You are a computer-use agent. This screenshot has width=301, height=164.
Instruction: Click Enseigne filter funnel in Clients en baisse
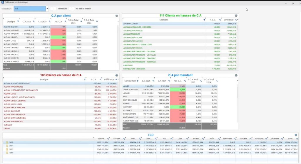coord(85,79)
